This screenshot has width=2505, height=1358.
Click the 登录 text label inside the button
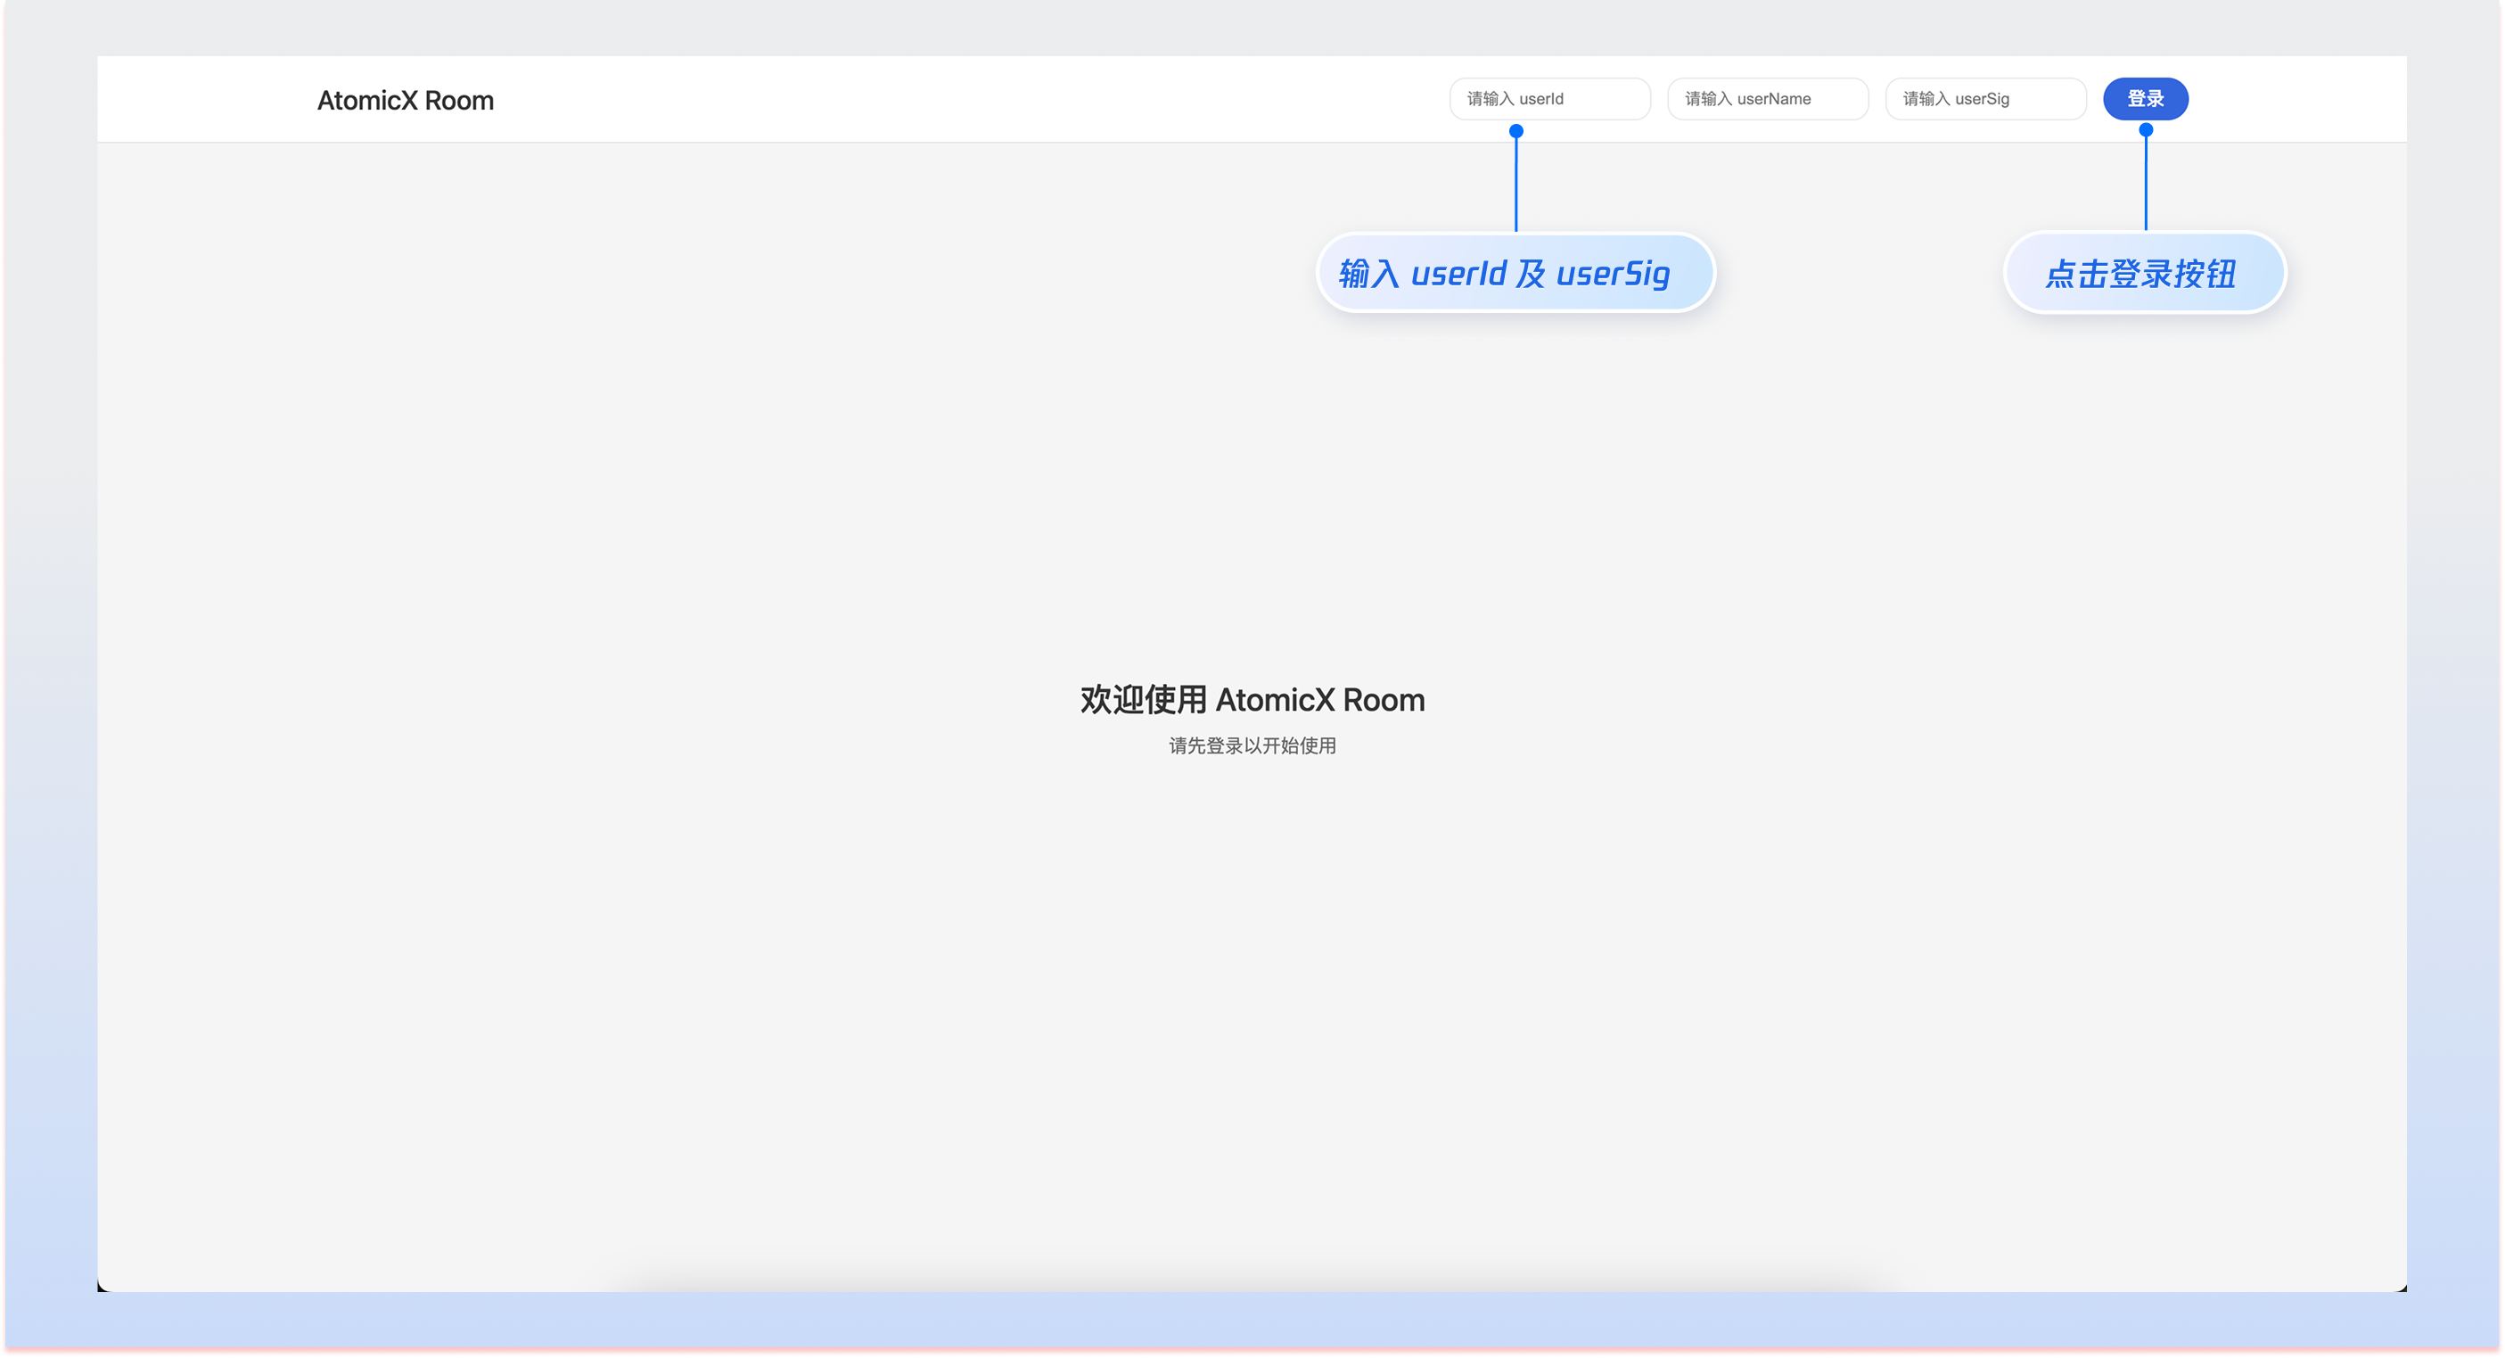pyautogui.click(x=2145, y=99)
